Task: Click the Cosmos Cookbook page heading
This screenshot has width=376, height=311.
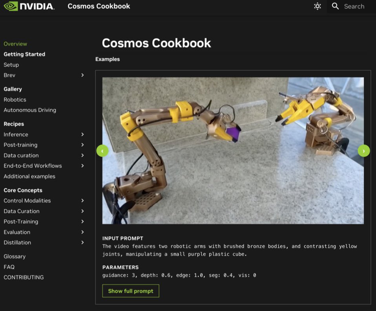Action: (x=156, y=43)
